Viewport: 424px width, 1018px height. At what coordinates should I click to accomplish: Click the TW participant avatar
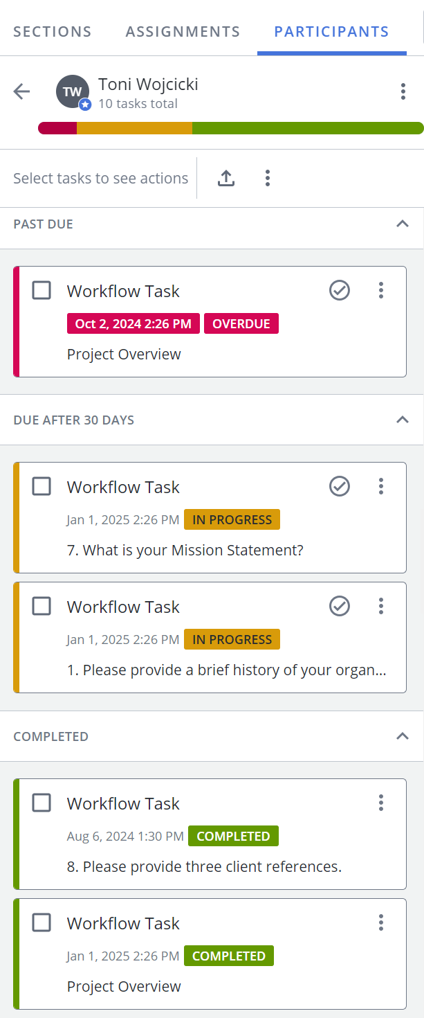tap(73, 91)
